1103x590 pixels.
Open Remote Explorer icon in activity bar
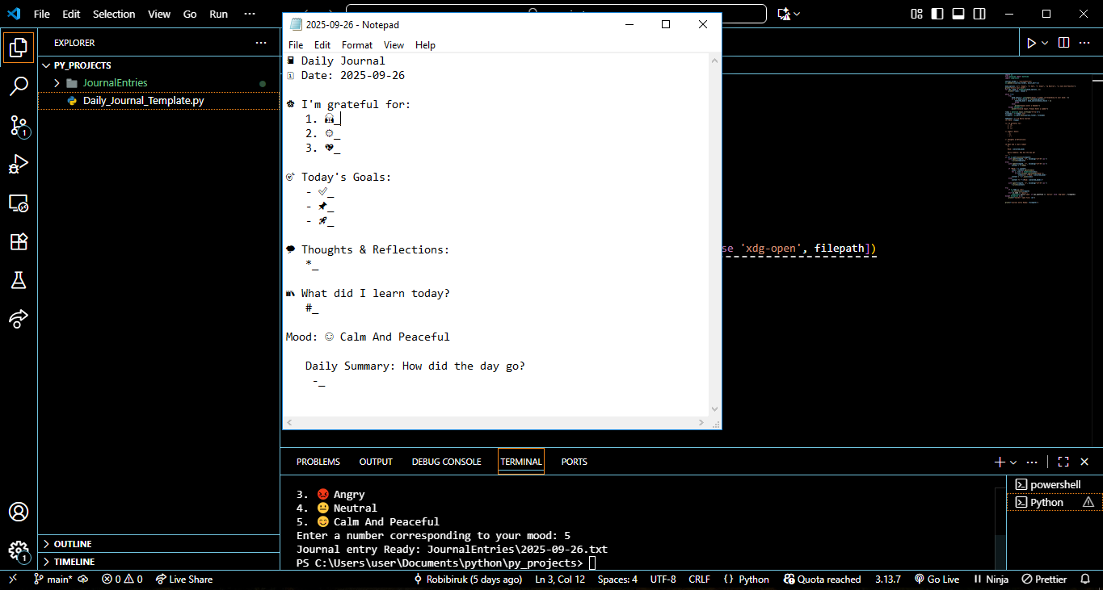click(x=19, y=203)
